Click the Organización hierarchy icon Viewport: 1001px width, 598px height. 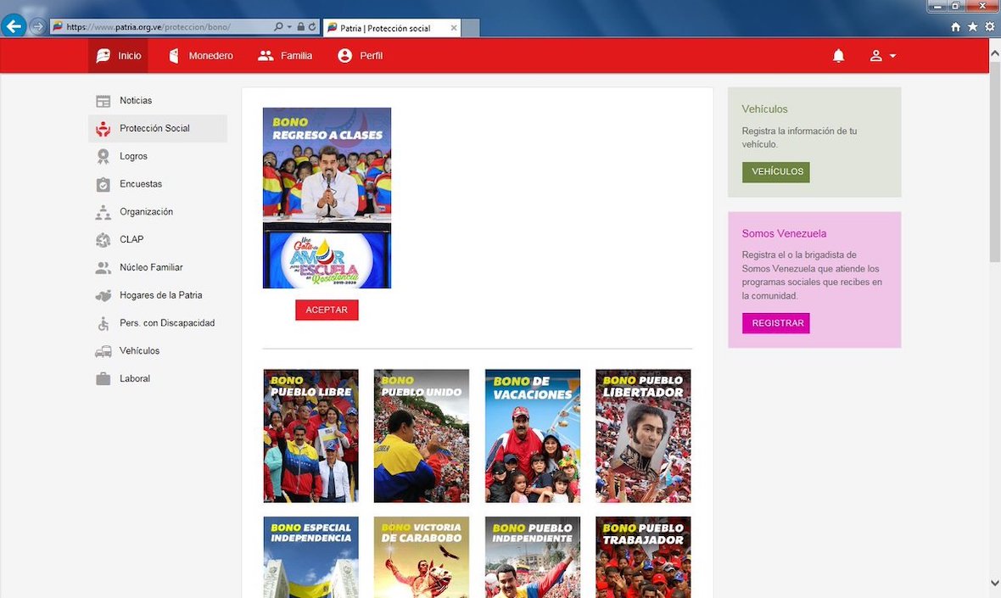click(103, 212)
